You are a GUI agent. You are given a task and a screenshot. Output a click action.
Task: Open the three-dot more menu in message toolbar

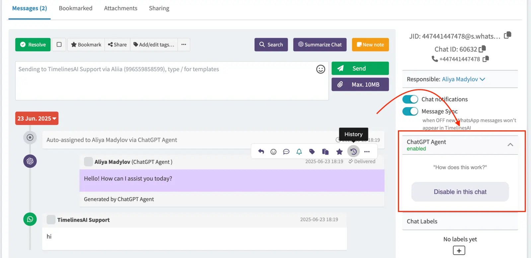[x=367, y=151]
